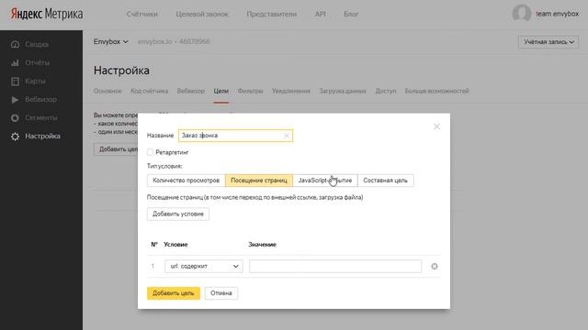Click the Настройка gear icon
The image size is (588, 330).
tap(15, 137)
